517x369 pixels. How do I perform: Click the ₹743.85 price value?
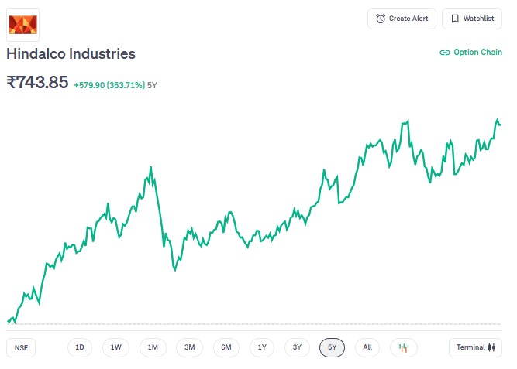tap(37, 82)
